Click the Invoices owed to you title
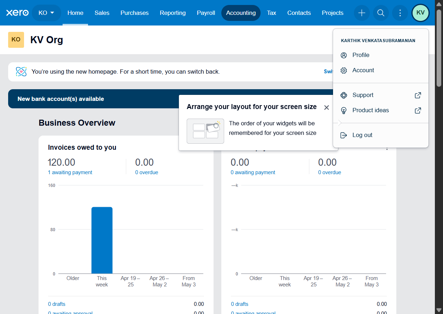 click(82, 147)
